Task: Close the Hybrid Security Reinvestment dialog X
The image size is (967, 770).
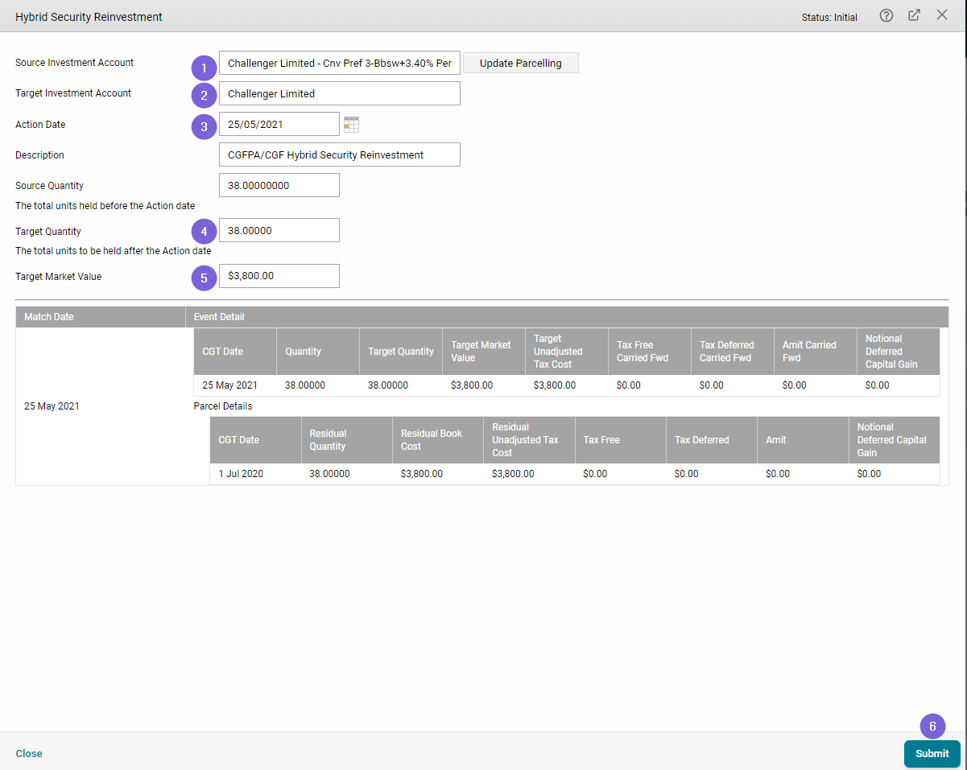Action: tap(942, 15)
